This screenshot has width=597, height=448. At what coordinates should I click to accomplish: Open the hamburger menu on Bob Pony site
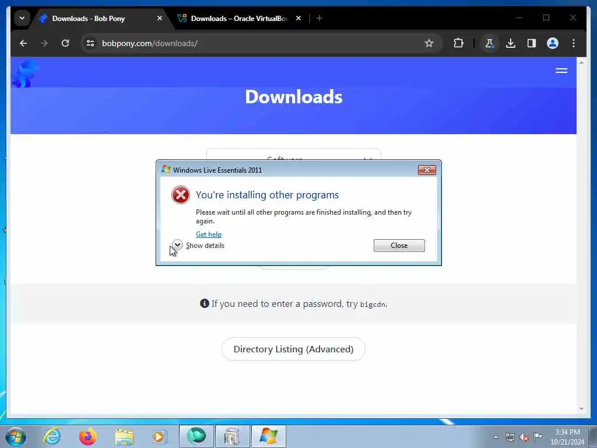coord(561,71)
